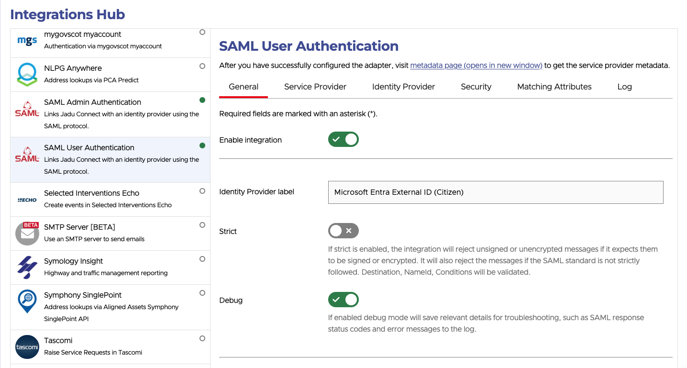Click the Identity Provider label input field

[x=495, y=192]
